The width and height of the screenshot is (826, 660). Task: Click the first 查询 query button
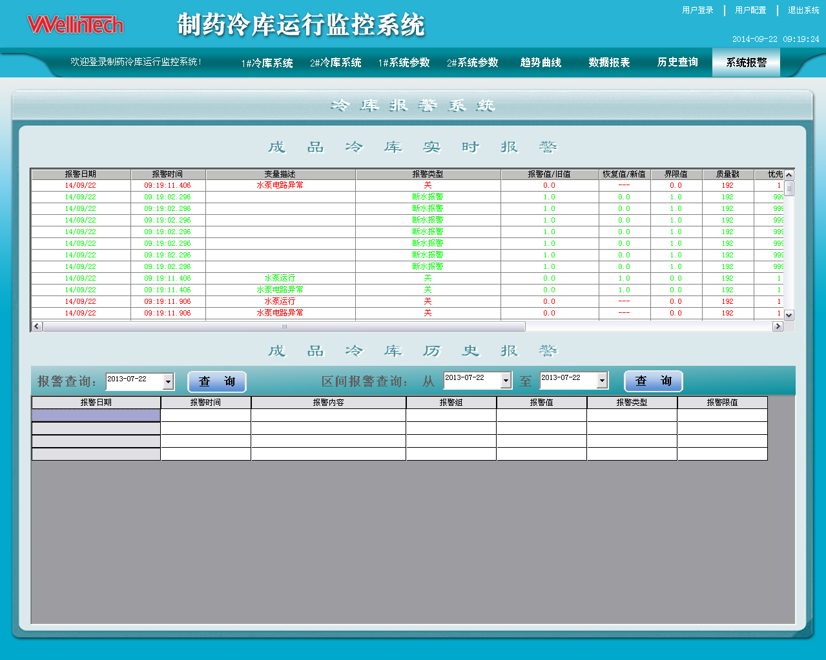216,381
